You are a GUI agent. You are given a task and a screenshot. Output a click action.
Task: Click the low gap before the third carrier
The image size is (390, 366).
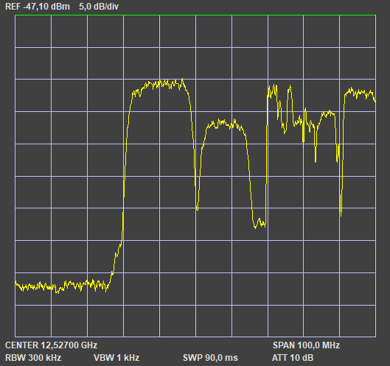[260, 223]
